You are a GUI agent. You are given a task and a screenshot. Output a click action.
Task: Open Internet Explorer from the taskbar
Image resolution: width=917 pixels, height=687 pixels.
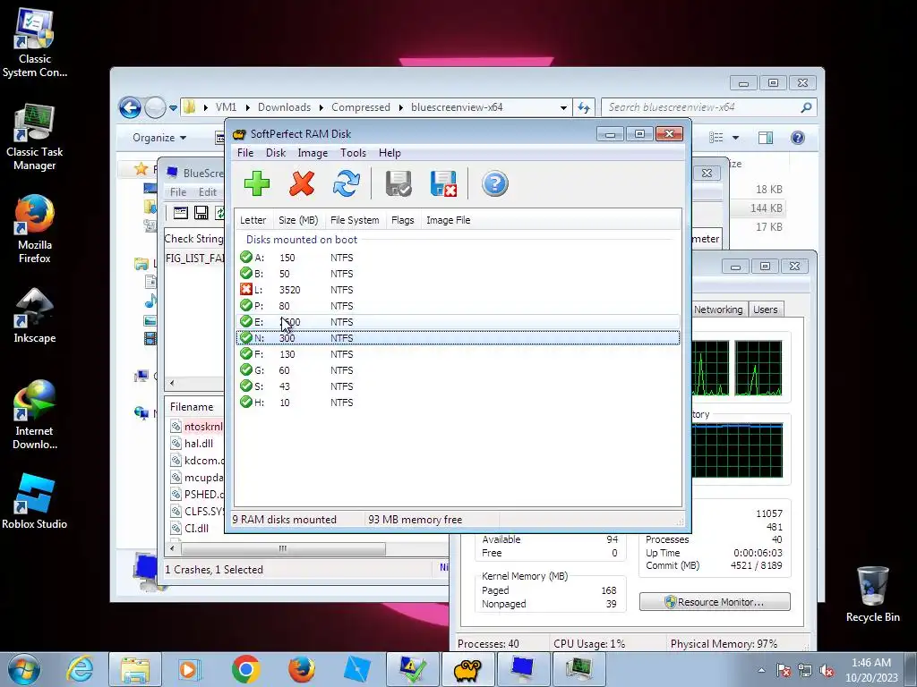tap(80, 669)
